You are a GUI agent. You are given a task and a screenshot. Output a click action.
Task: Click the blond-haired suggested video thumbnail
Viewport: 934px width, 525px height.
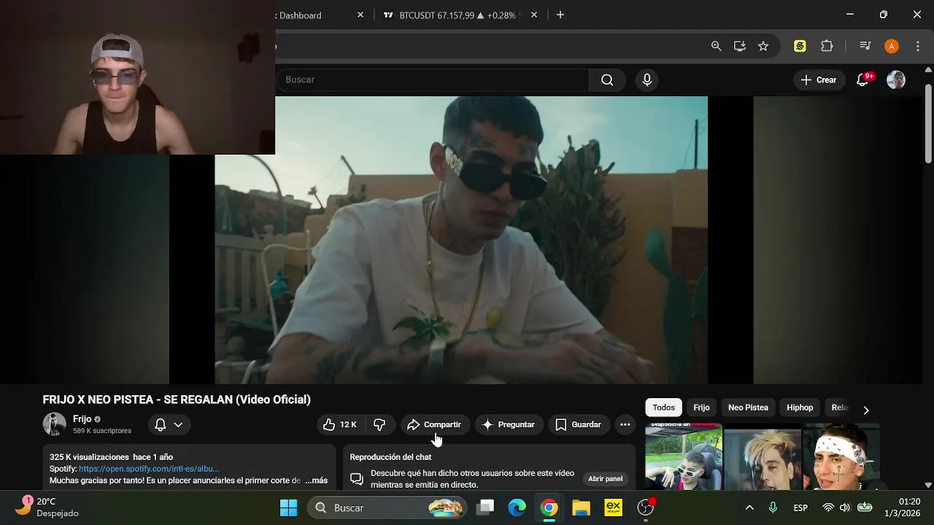[x=763, y=456]
